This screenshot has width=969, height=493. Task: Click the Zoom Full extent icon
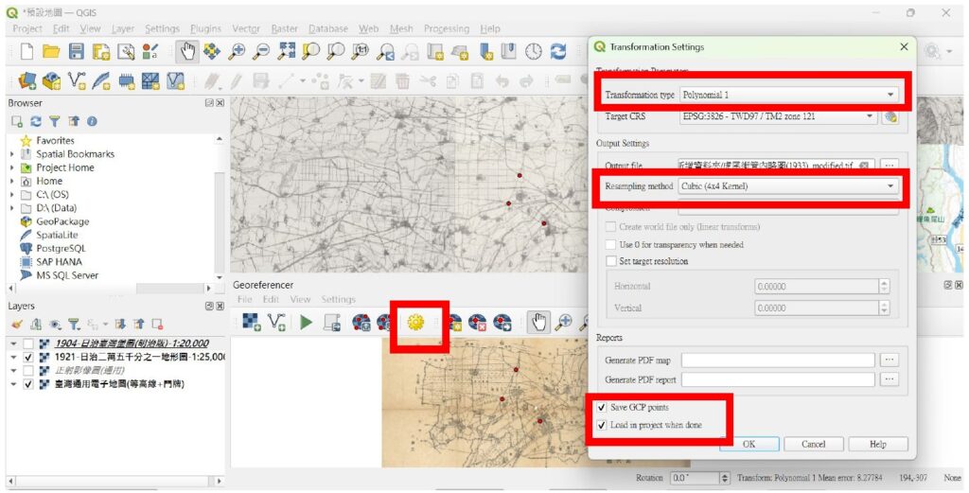286,52
